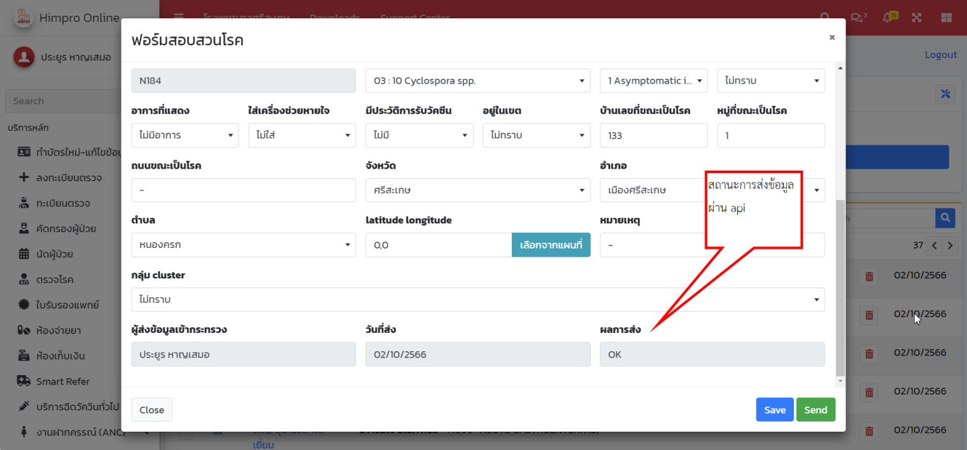Open the ตำบล dropdown showing หนองครก
Image resolution: width=967 pixels, height=450 pixels.
tap(243, 245)
